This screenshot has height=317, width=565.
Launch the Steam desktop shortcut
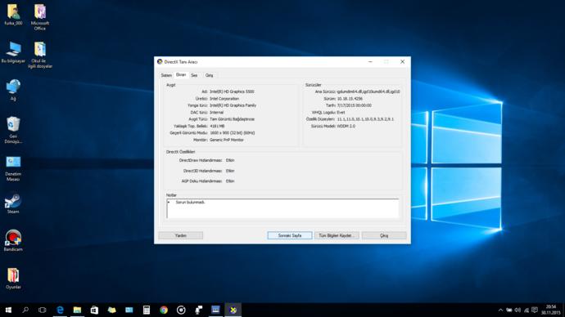[x=13, y=203]
